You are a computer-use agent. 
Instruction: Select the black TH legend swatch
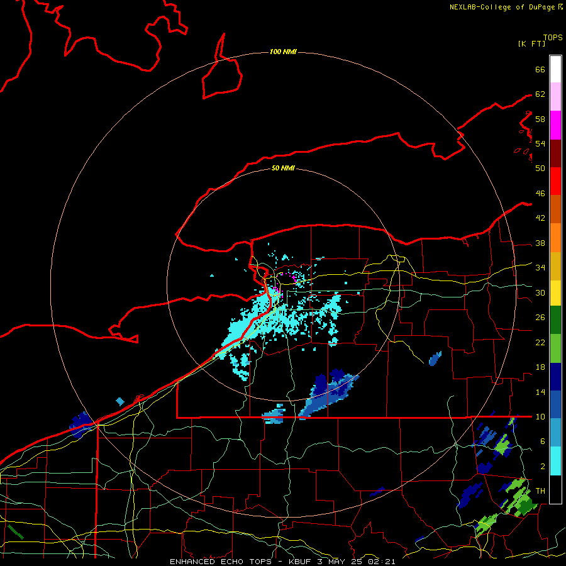[x=555, y=489]
